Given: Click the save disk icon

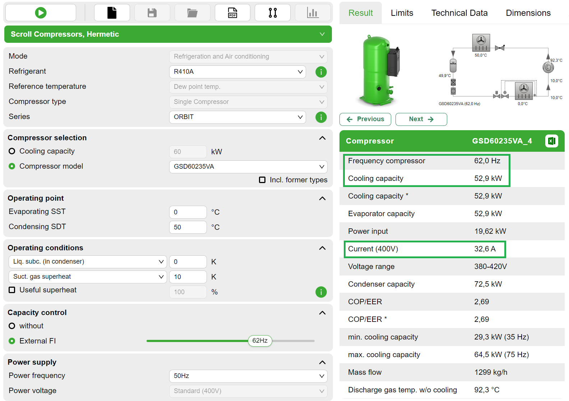Looking at the screenshot, I should pyautogui.click(x=152, y=13).
